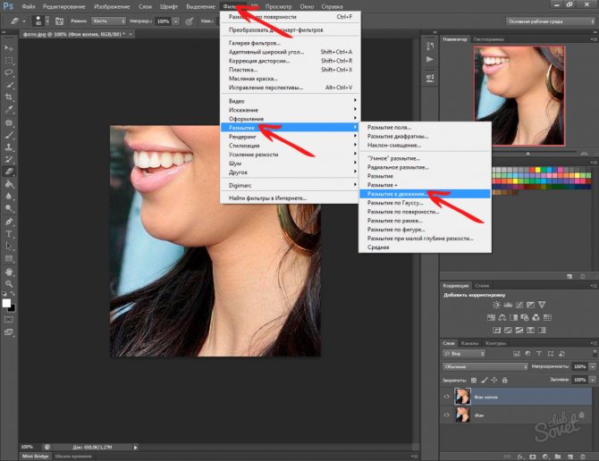Open the layer blend mode dropdown "Обычные"

click(x=485, y=366)
